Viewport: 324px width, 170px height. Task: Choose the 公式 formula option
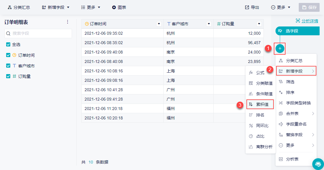(260, 73)
